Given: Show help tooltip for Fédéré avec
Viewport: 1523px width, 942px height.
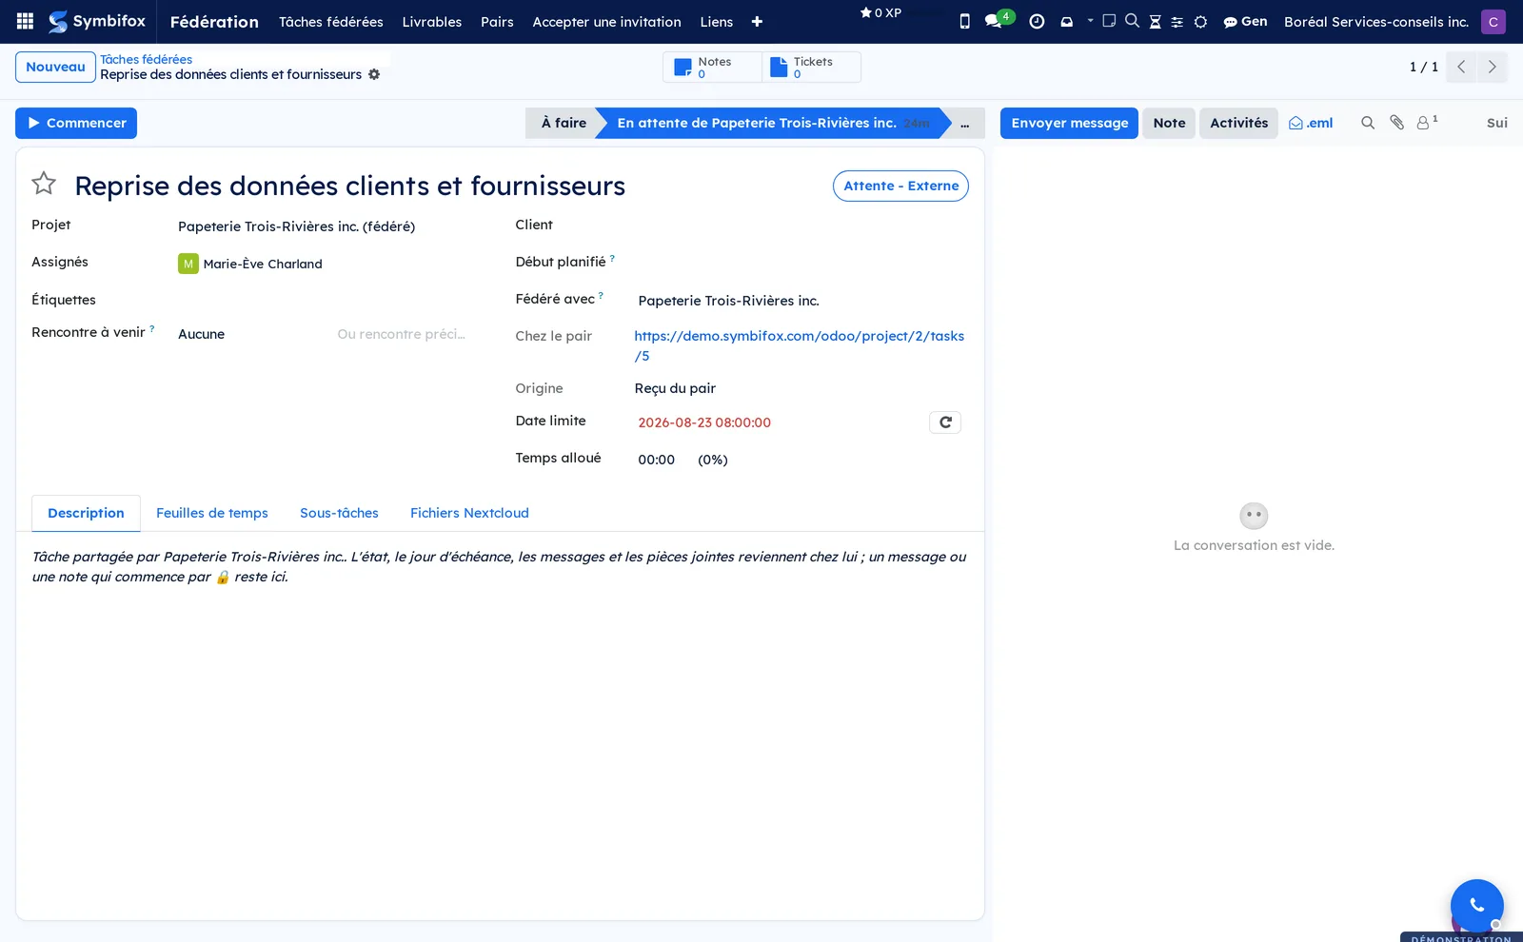Looking at the screenshot, I should (601, 295).
